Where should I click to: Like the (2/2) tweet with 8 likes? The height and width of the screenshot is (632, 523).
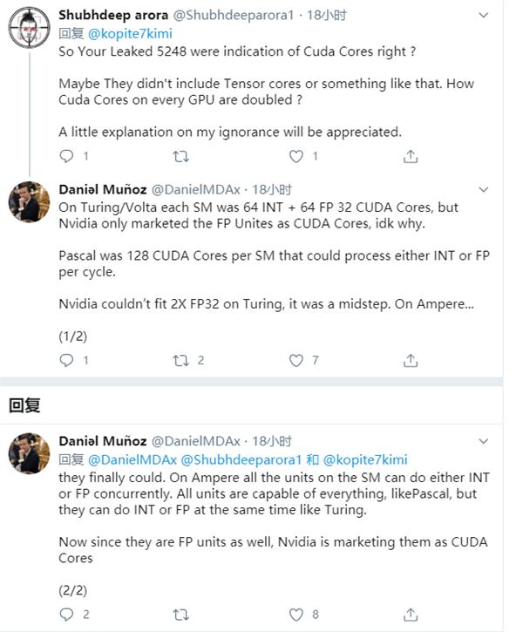click(x=296, y=615)
